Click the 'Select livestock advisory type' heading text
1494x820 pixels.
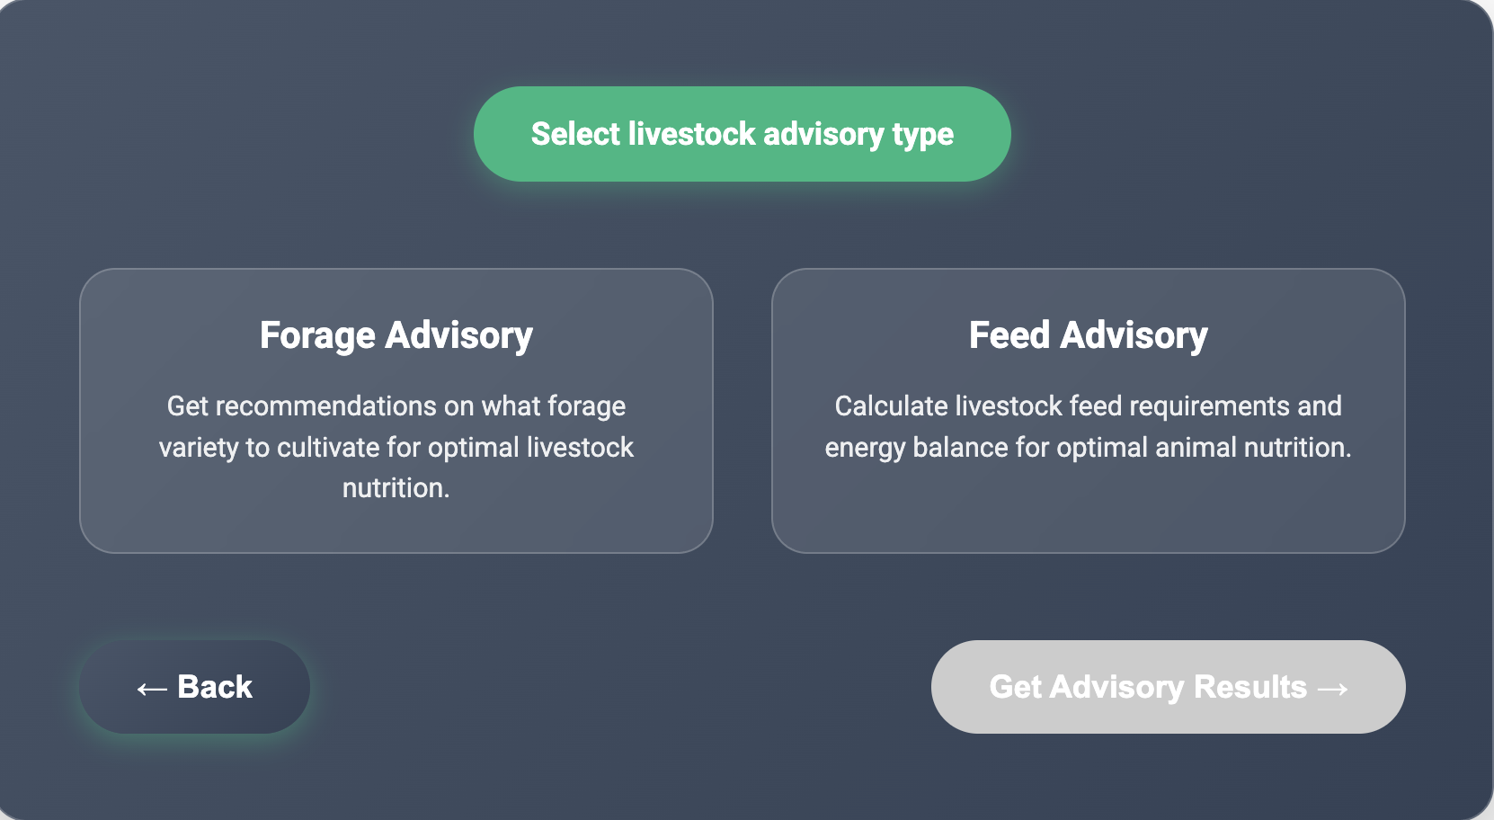point(742,134)
